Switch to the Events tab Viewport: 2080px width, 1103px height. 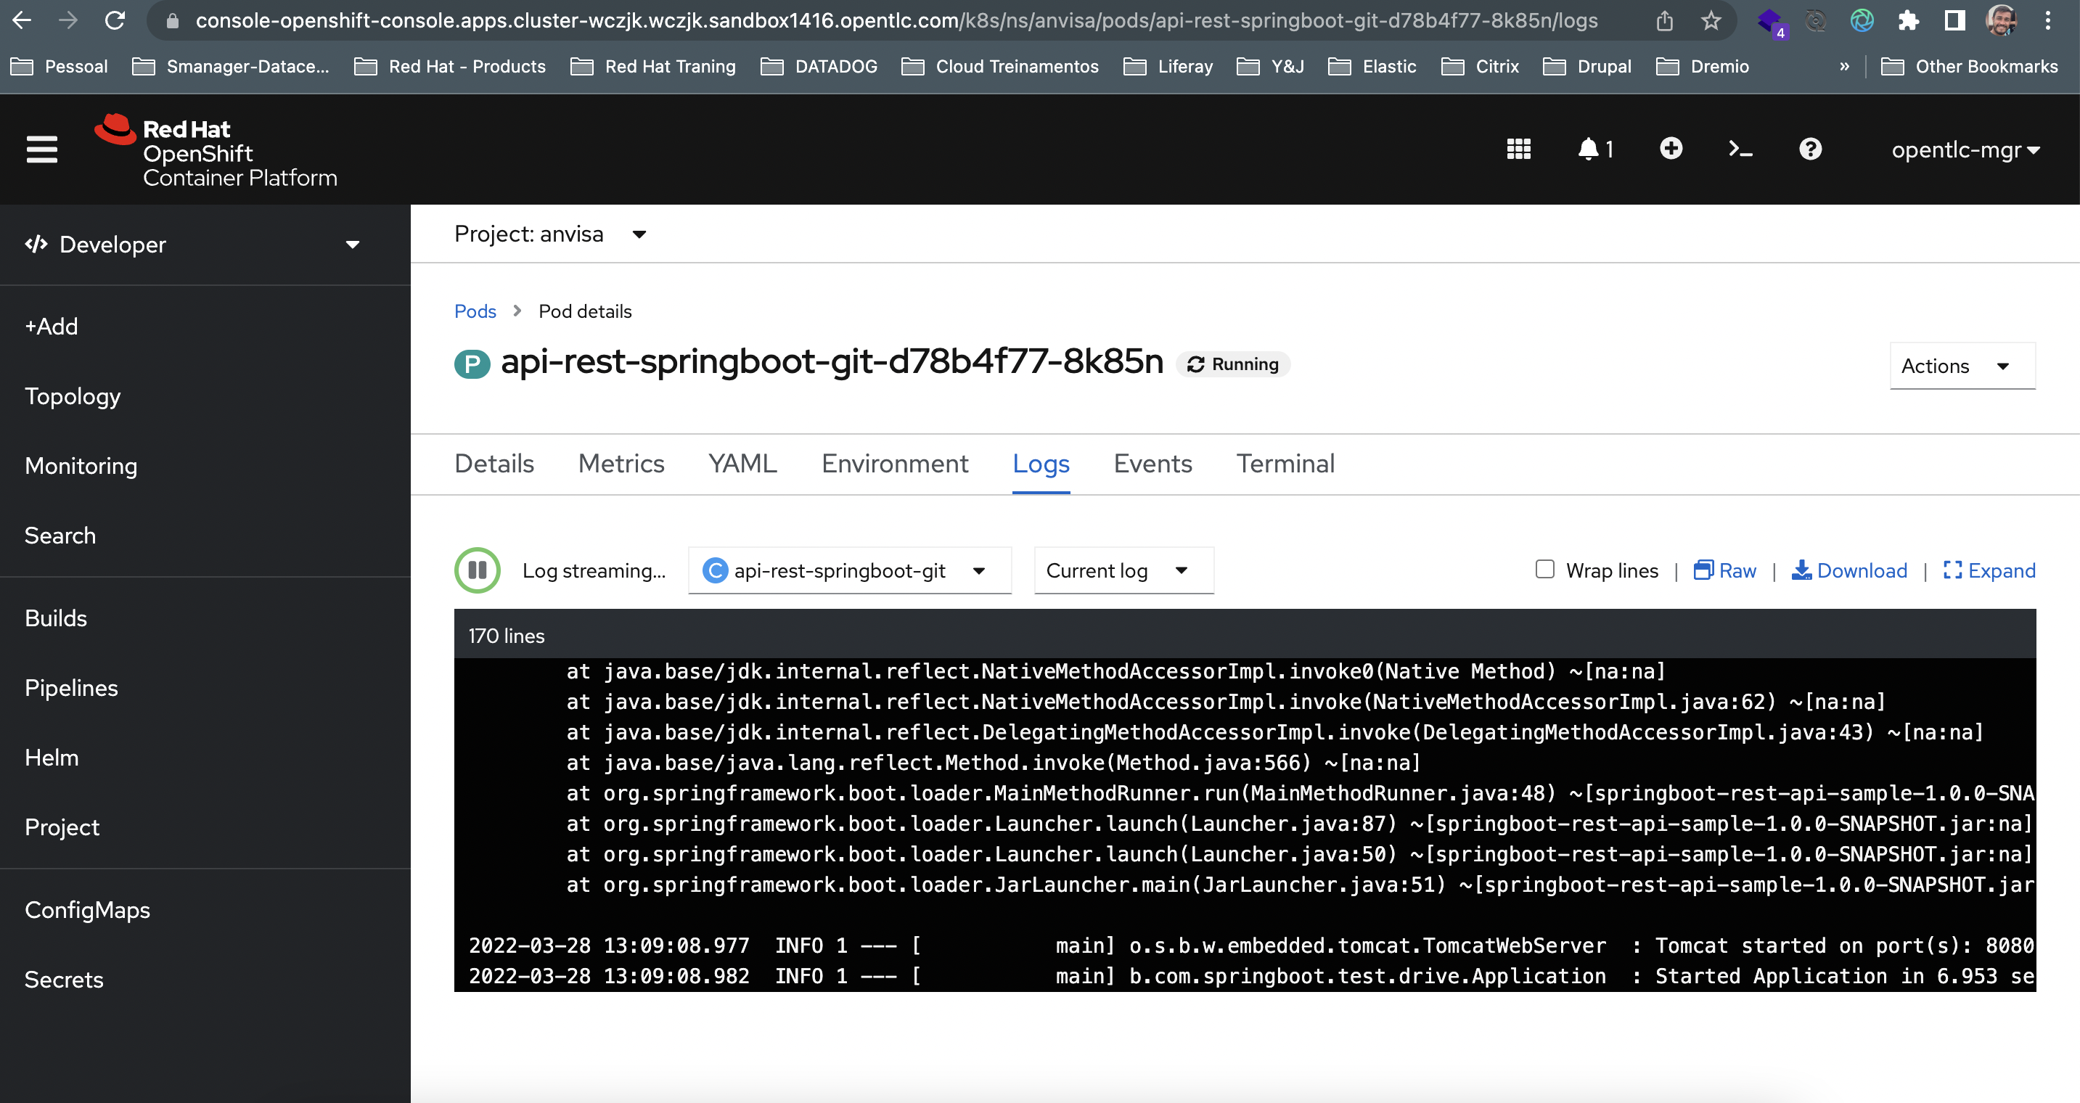tap(1152, 464)
